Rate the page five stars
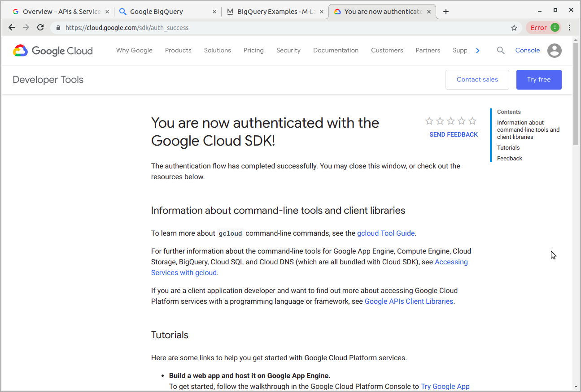The image size is (581, 392). (x=472, y=121)
